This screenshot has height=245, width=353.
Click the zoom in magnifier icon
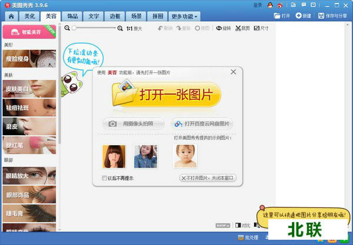click(x=121, y=28)
